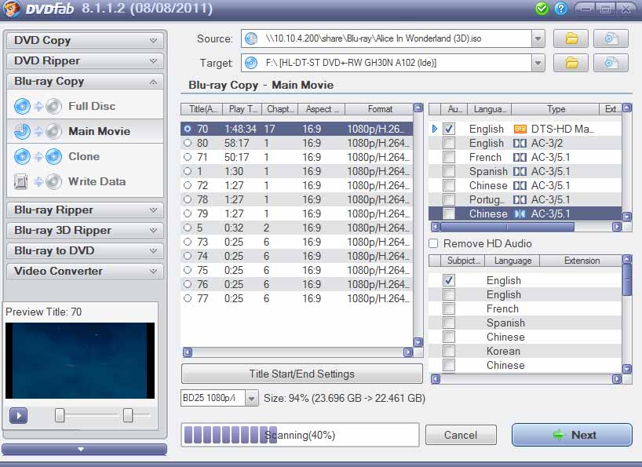Open the Target drive dropdown
The height and width of the screenshot is (467, 642).
pyautogui.click(x=538, y=63)
